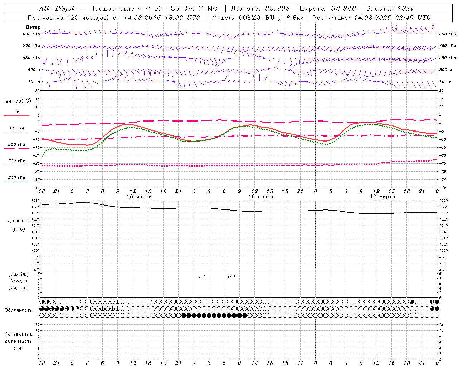
Task: Click the Широта: 52.346 value
Action: point(328,9)
